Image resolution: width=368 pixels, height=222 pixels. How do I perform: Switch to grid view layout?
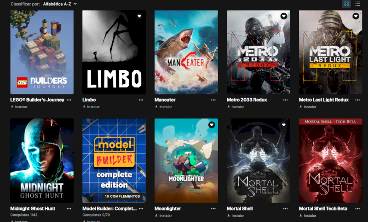[346, 4]
